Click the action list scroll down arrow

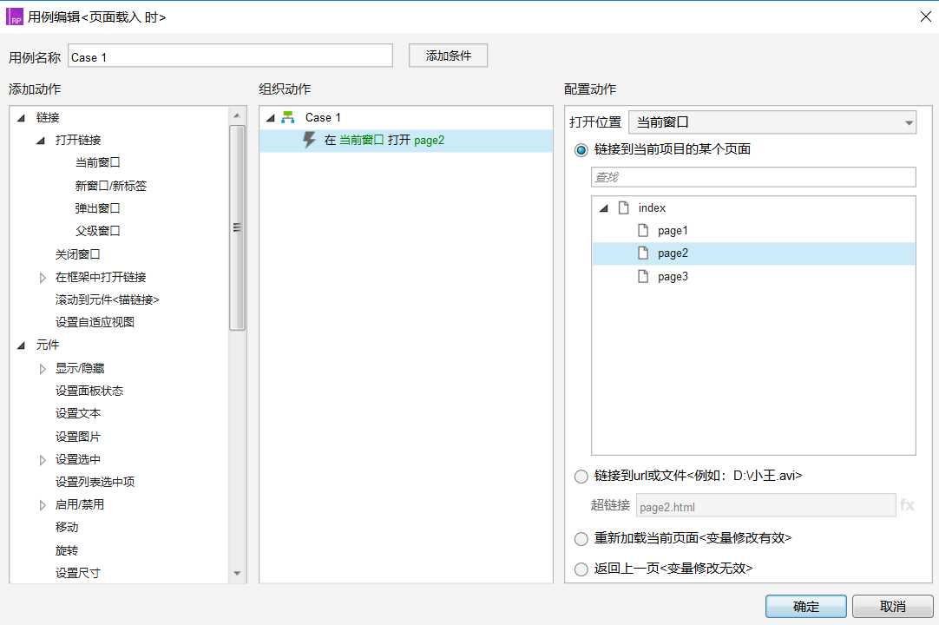click(237, 574)
